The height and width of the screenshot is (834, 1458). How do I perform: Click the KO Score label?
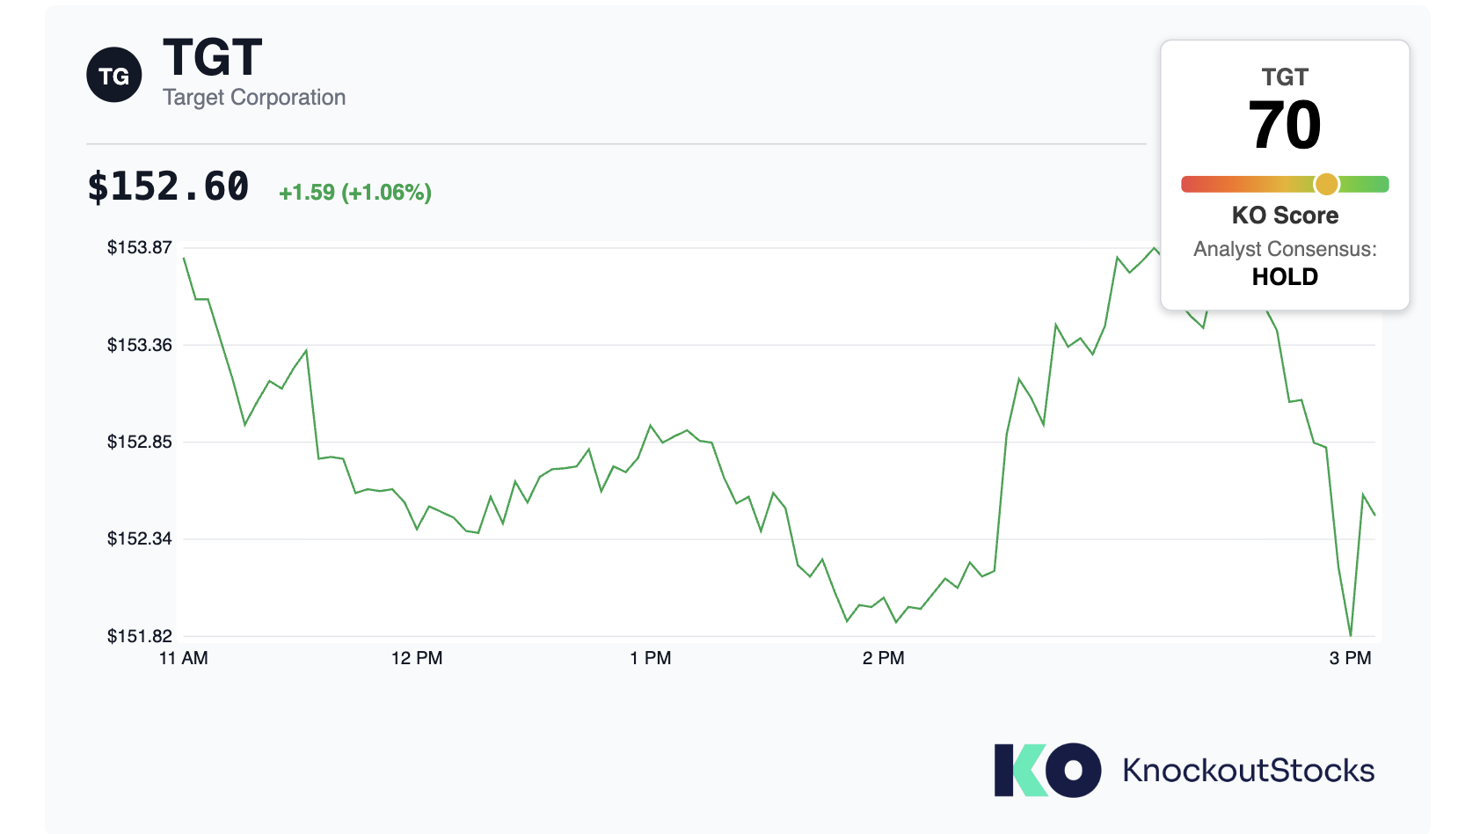[1285, 216]
